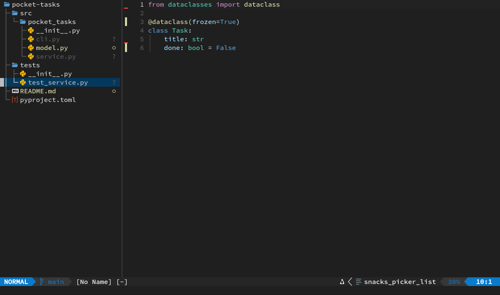
Task: Click the 30% progress indicator
Action: tap(454, 282)
